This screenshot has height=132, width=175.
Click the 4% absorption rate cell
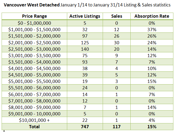click(x=152, y=120)
